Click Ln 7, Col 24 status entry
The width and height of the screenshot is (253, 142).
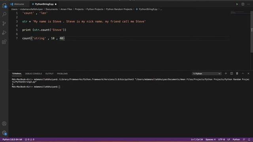click(x=197, y=140)
